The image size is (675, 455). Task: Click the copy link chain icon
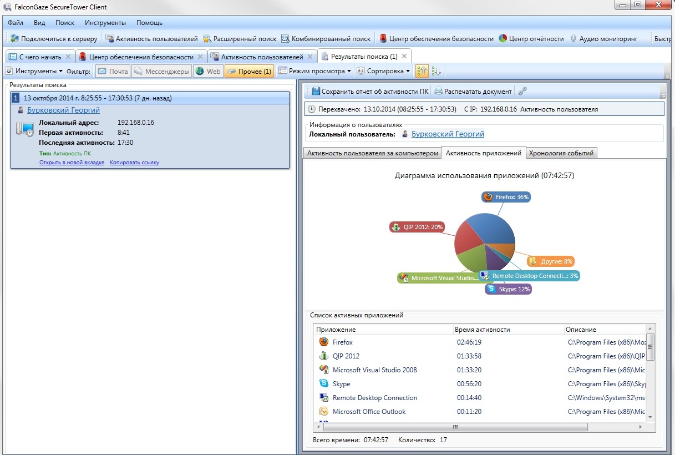coord(522,92)
